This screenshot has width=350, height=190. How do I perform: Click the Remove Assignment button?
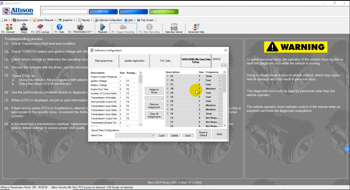(154, 106)
